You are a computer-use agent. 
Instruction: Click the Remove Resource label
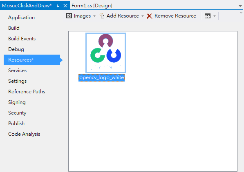tap(175, 16)
